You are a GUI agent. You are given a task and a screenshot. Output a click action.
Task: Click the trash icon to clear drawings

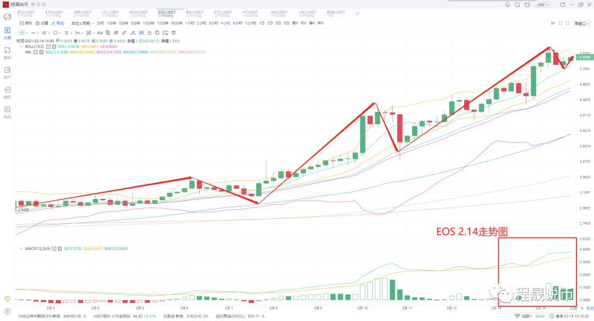[175, 32]
